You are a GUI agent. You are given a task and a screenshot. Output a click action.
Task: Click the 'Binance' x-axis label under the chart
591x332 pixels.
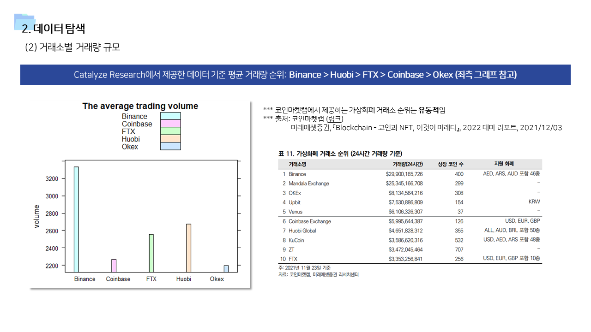coord(84,279)
